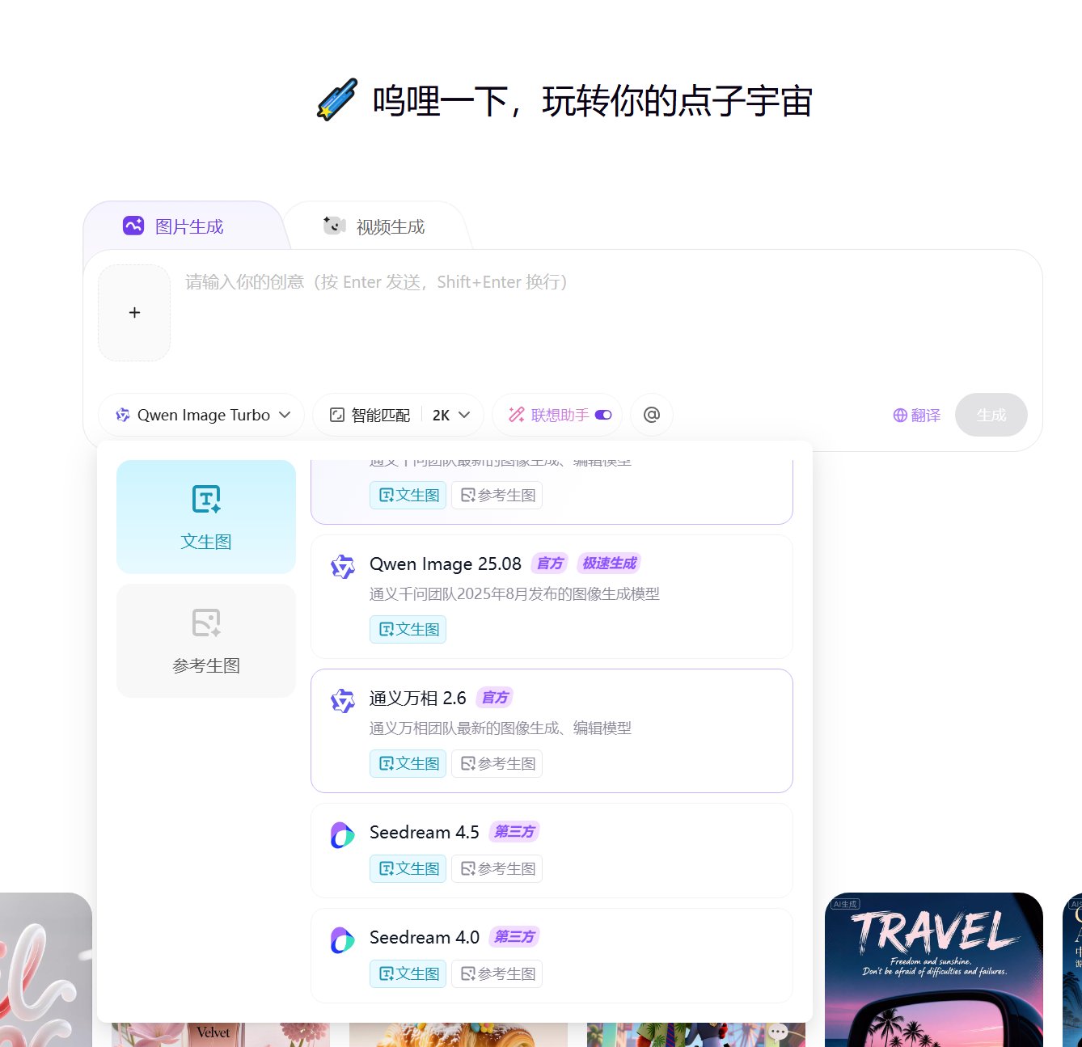Click the magic wand icon next to 联想助手
This screenshot has height=1047, width=1082.
pyautogui.click(x=515, y=415)
